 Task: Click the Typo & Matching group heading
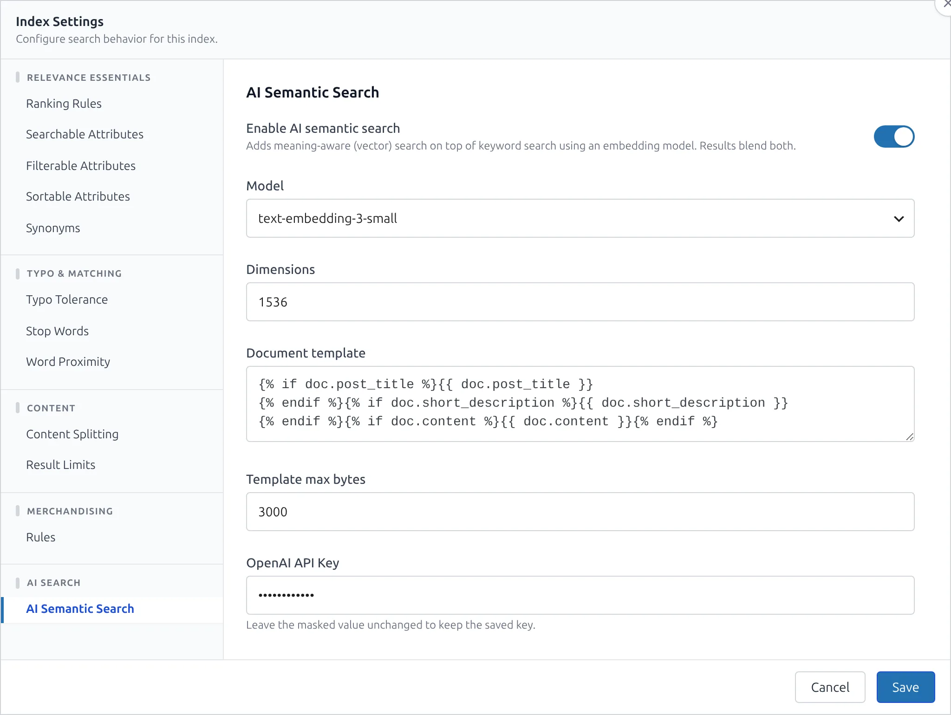tap(74, 273)
